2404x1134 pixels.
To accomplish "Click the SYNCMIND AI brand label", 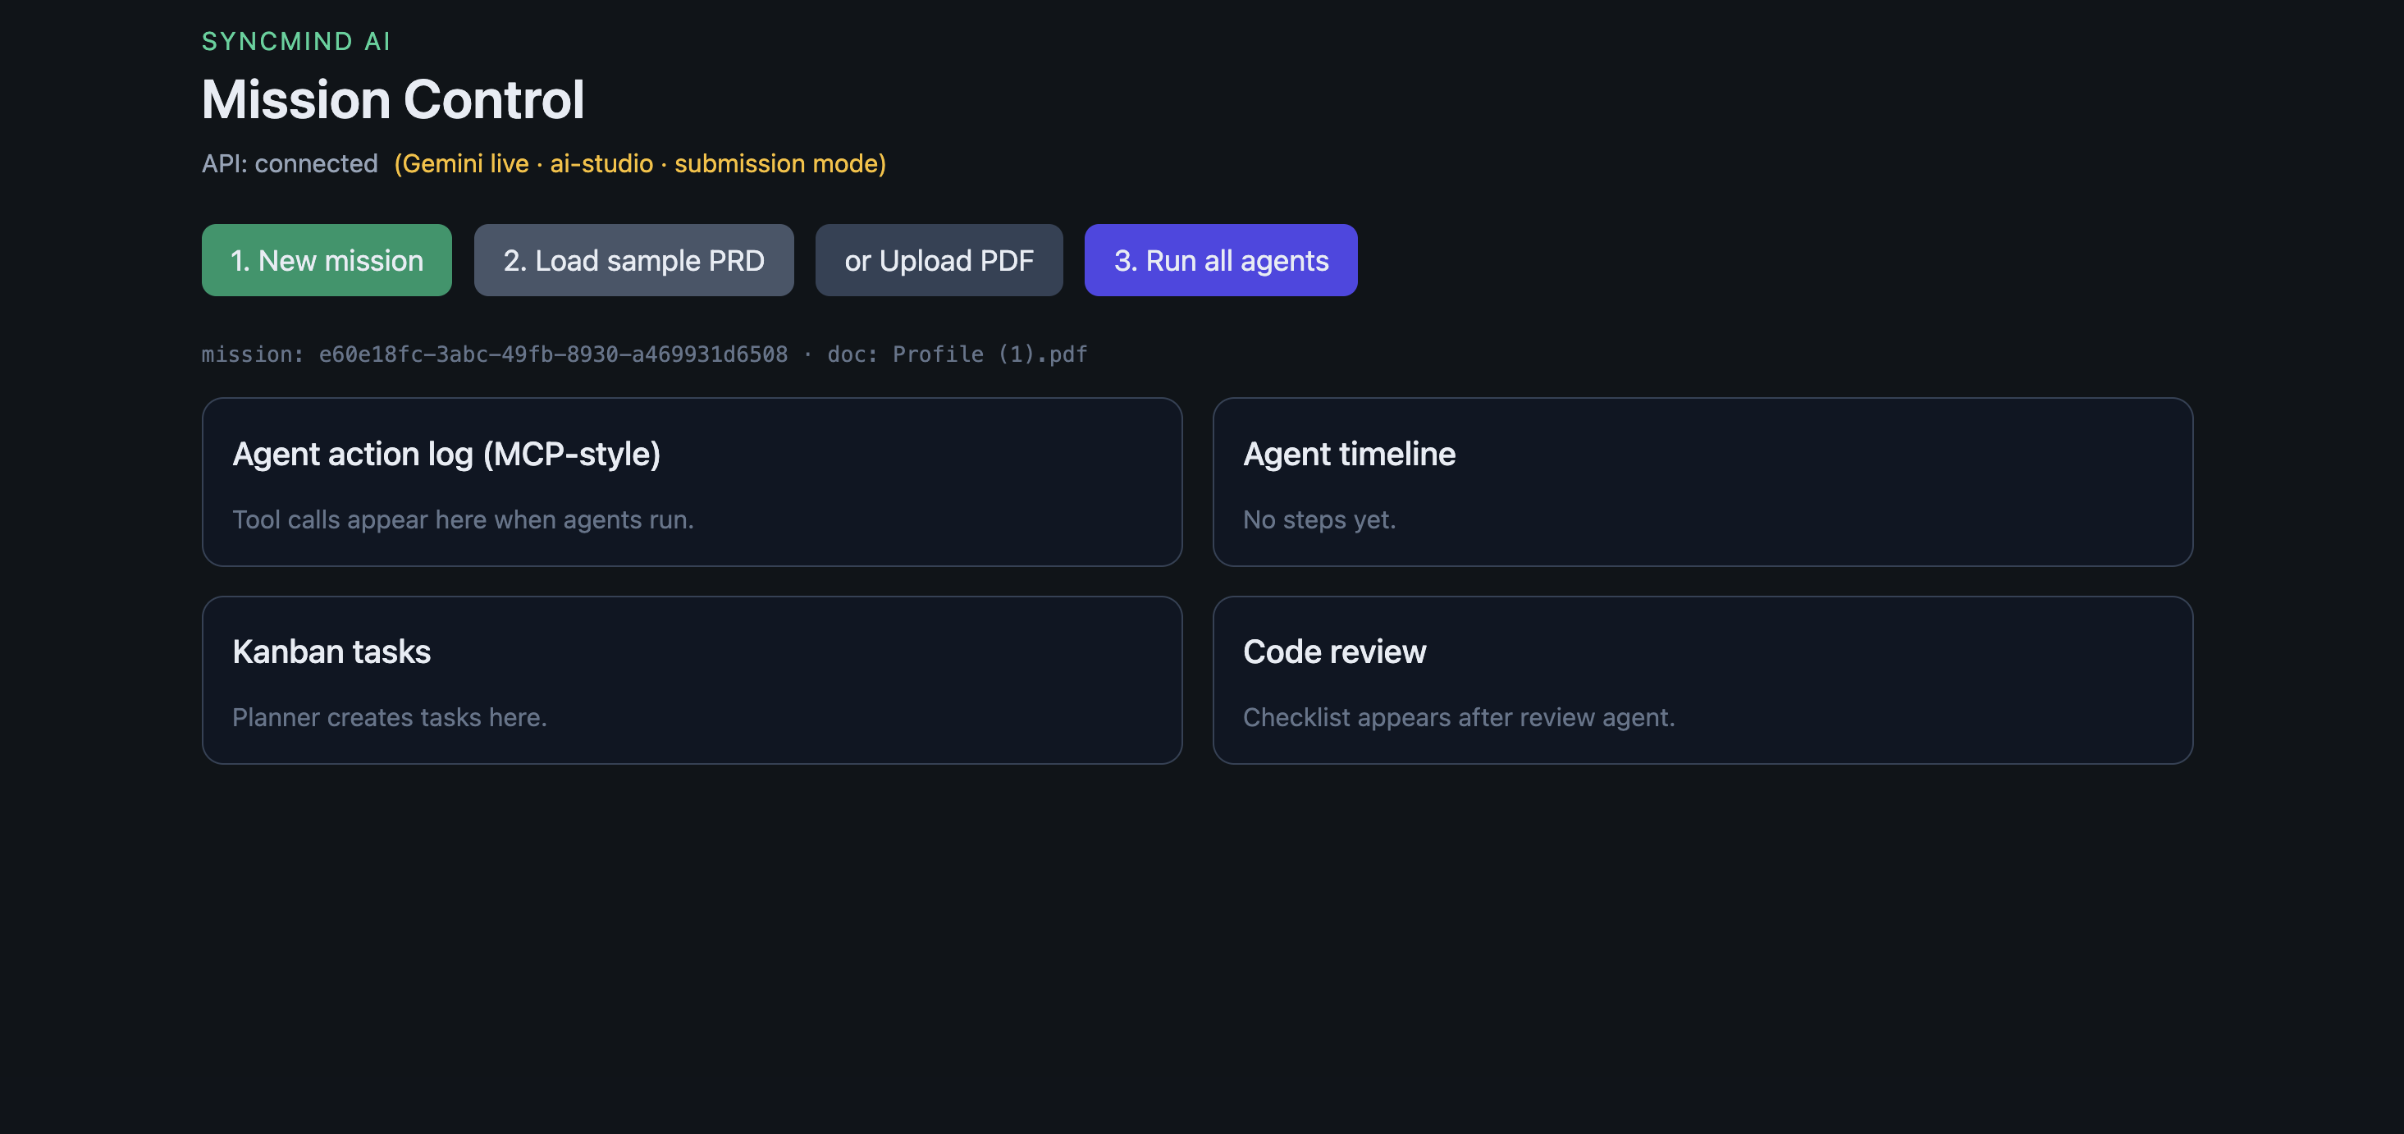I will pos(296,41).
